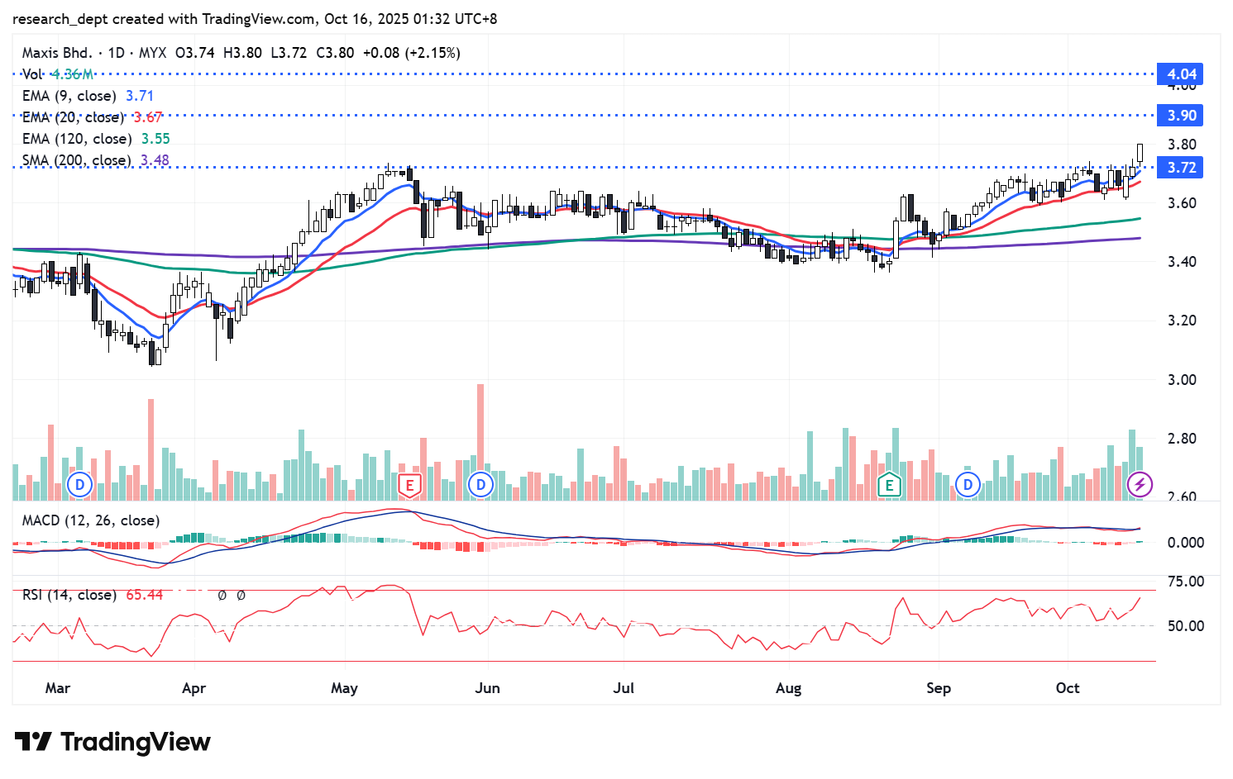Click the Vol indicator legend label
Viewport: 1233px width, 779px height.
(x=32, y=74)
